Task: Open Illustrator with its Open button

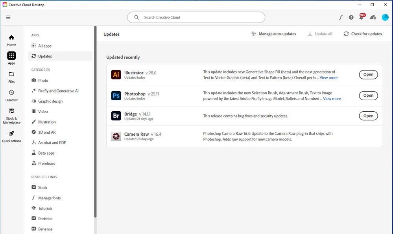Action: (368, 74)
